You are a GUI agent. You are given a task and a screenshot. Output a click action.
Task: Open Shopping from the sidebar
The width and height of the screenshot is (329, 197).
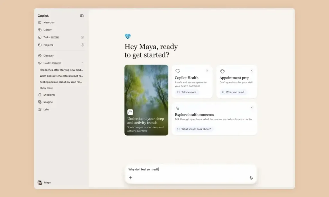click(49, 95)
